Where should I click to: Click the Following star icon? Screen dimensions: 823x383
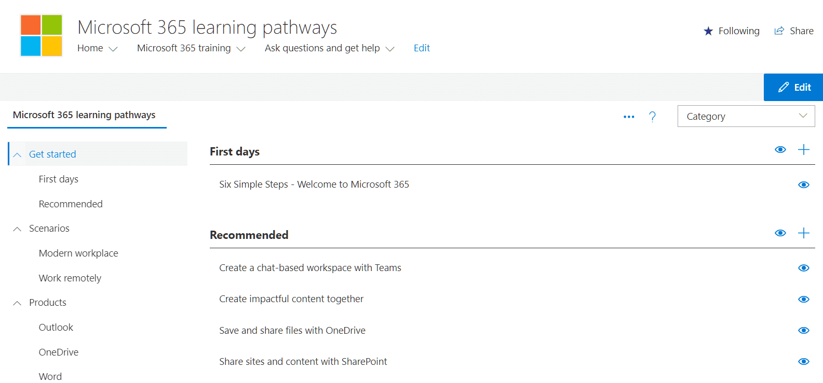708,31
